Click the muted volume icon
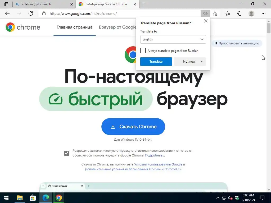This screenshot has height=203, width=271. pos(231,198)
